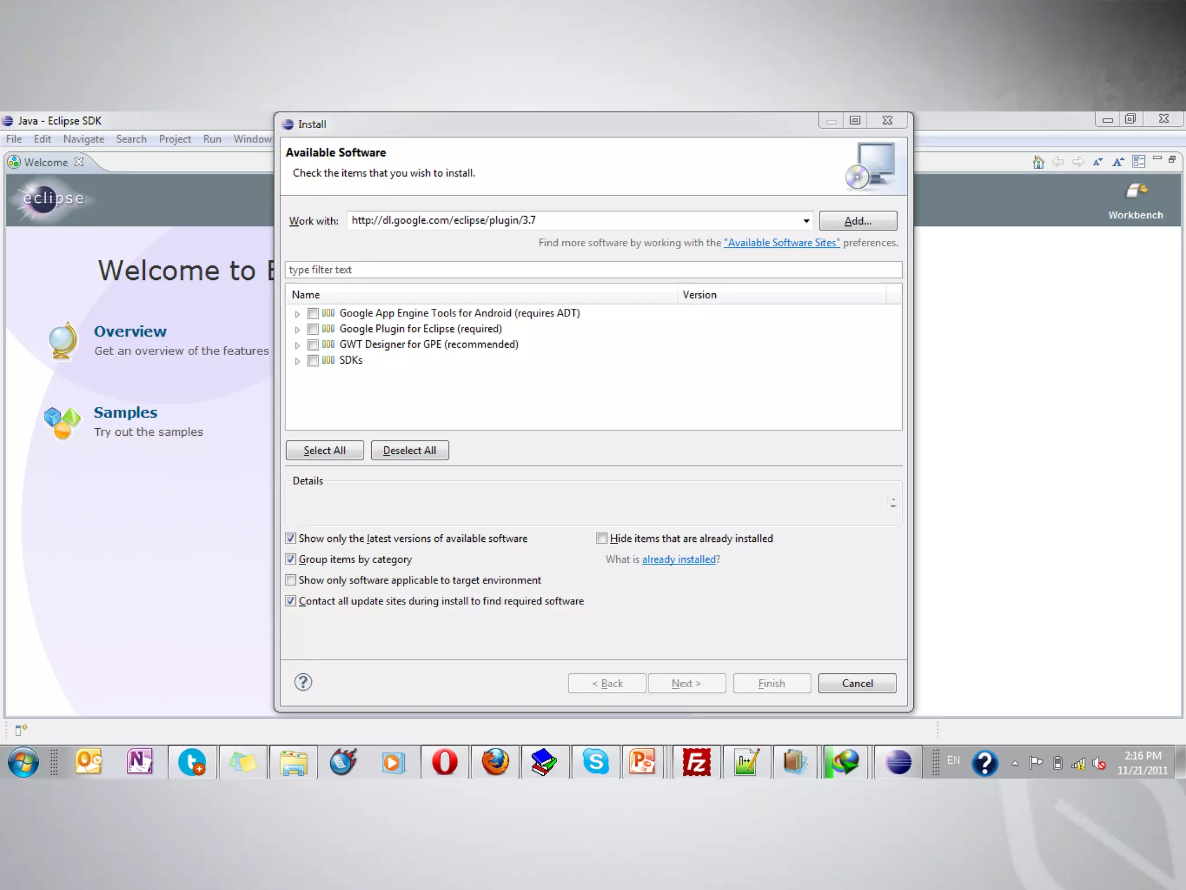Open the Available Software Sites link
The width and height of the screenshot is (1186, 890).
click(781, 243)
